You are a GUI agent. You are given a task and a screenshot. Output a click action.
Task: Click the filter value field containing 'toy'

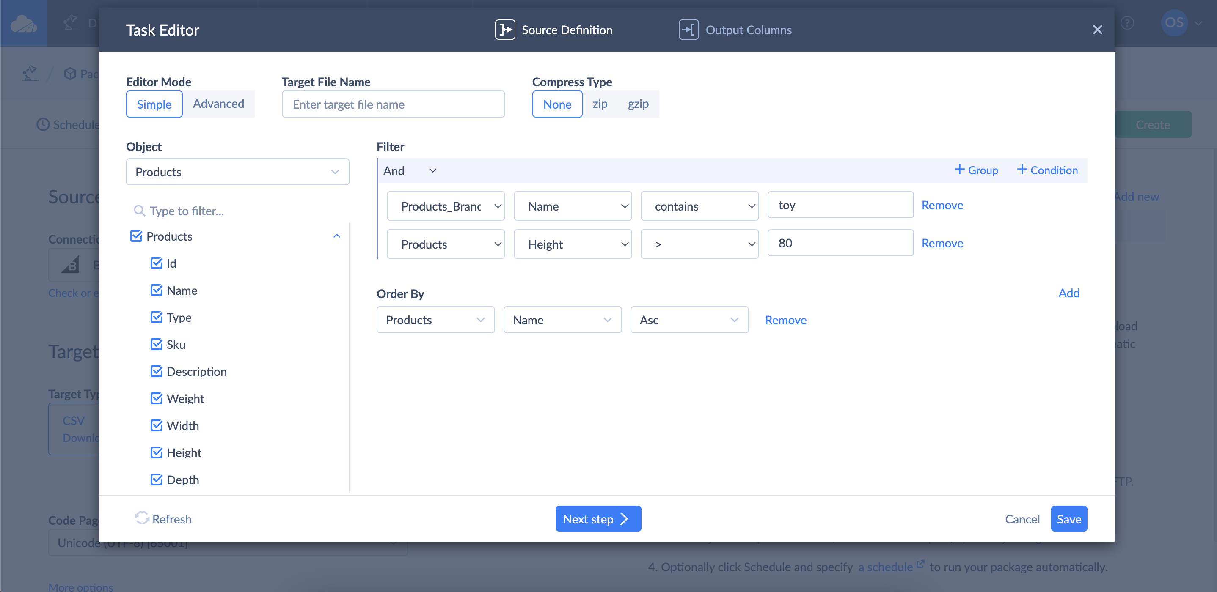[840, 205]
